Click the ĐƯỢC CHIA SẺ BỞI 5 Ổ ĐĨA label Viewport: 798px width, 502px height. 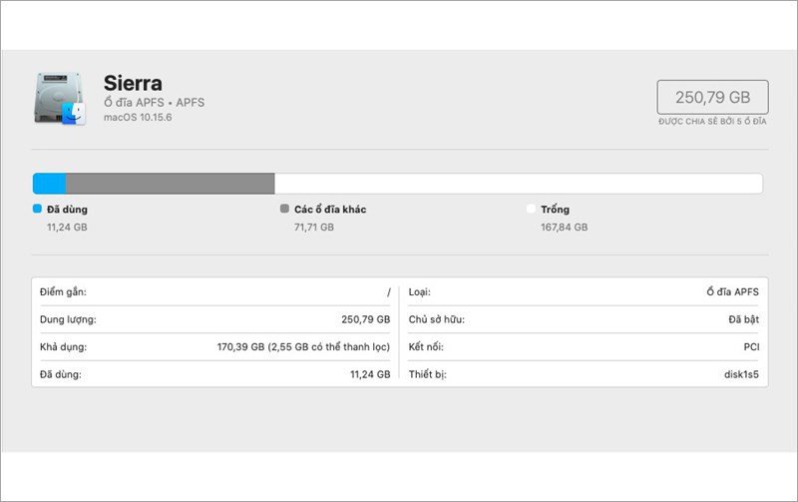(712, 122)
